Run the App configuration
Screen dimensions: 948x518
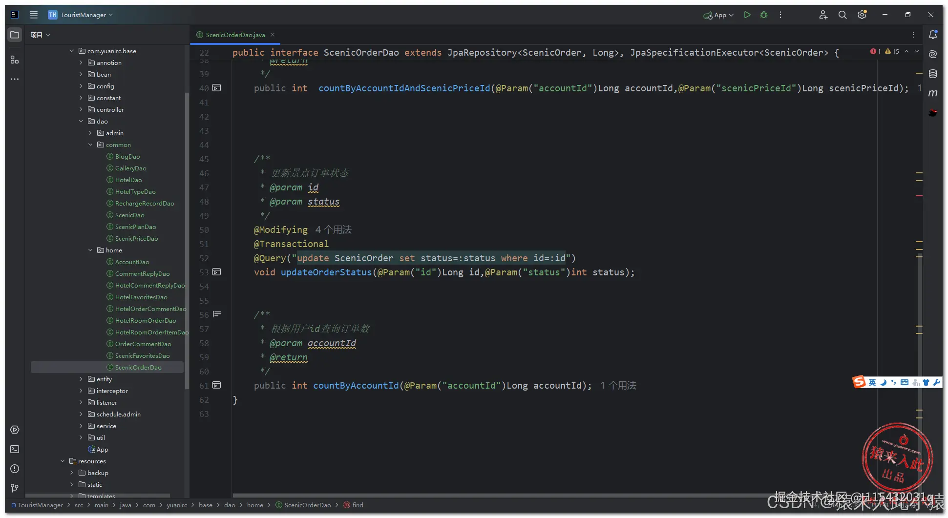click(747, 15)
